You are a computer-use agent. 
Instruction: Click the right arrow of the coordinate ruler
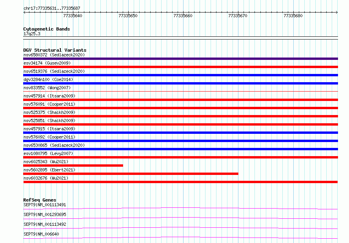coord(337,12)
